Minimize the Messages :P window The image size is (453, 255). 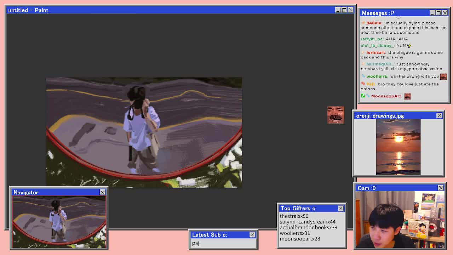(432, 13)
